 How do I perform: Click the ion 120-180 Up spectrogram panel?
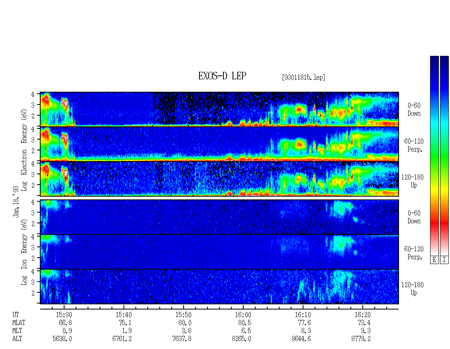pos(219,287)
